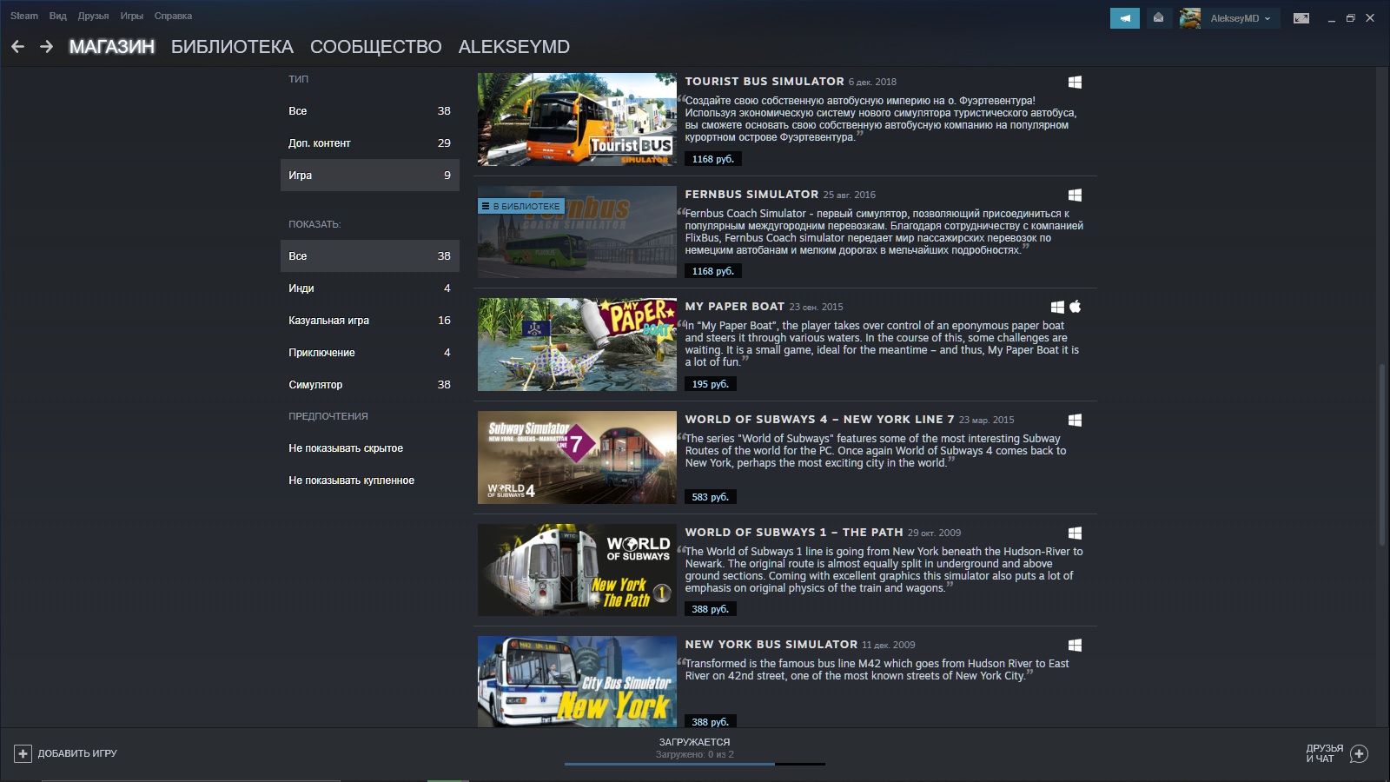Open the announcements megaphone button

(x=1125, y=18)
